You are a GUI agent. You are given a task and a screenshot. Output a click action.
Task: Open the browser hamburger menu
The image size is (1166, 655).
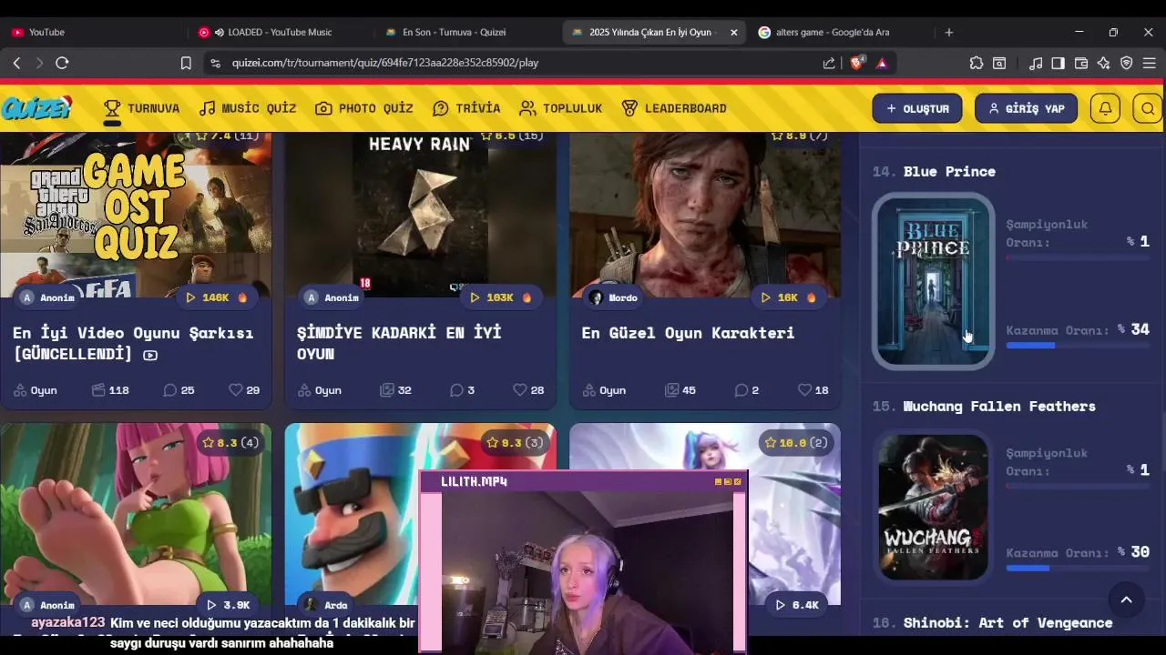pos(1150,63)
